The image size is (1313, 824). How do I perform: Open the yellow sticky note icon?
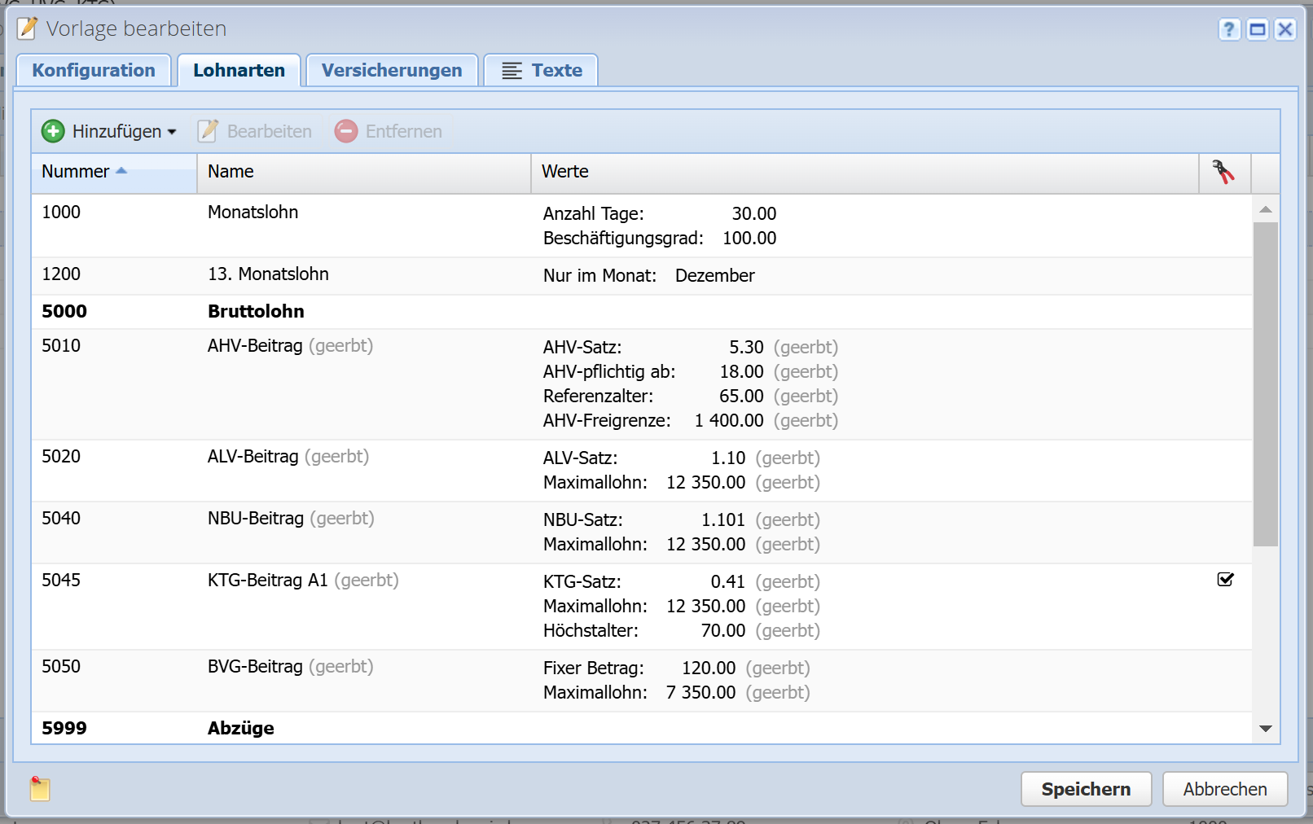40,788
